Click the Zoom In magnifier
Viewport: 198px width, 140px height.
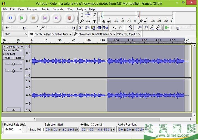point(140,28)
